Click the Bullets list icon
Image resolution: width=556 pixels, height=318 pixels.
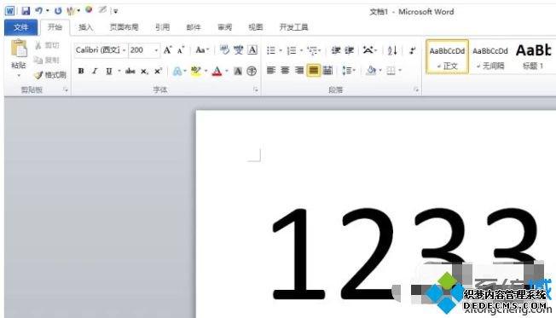[x=271, y=50]
